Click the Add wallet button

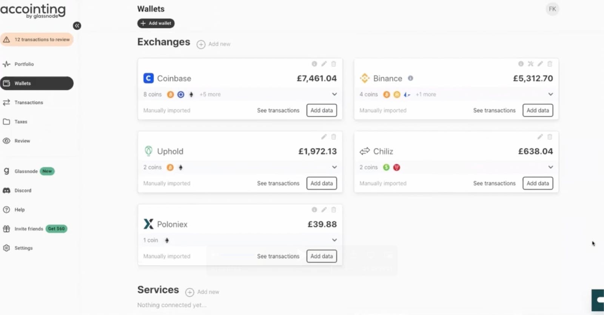[x=156, y=23]
